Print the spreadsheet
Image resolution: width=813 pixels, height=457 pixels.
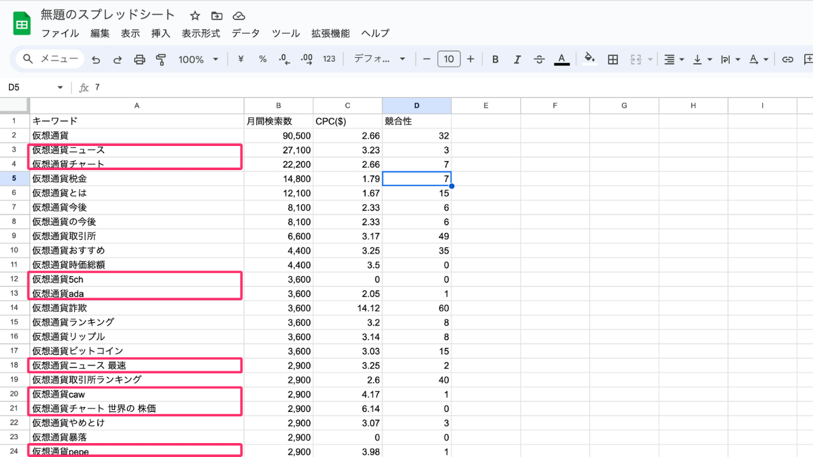(x=139, y=59)
